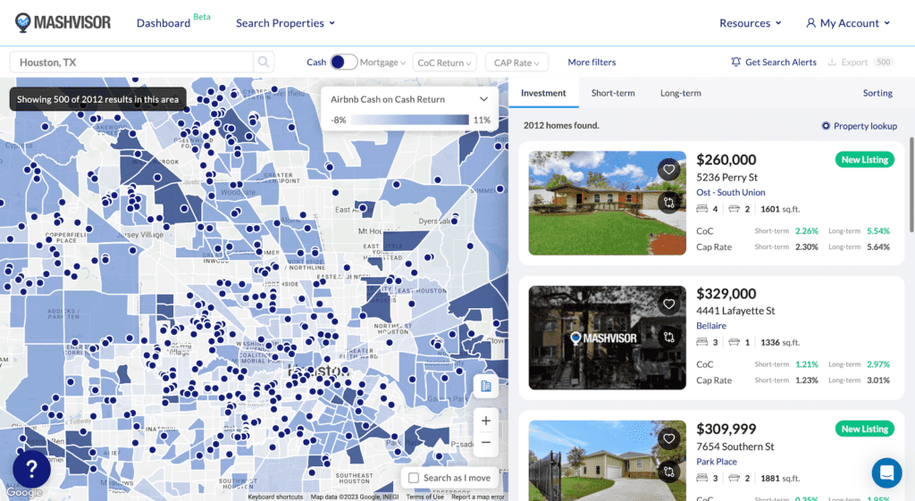Favorite the 5236 Perry St listing
The image size is (915, 501).
(x=668, y=170)
